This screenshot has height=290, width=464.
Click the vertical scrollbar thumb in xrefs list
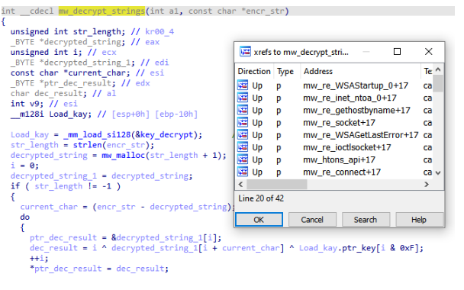(438, 83)
